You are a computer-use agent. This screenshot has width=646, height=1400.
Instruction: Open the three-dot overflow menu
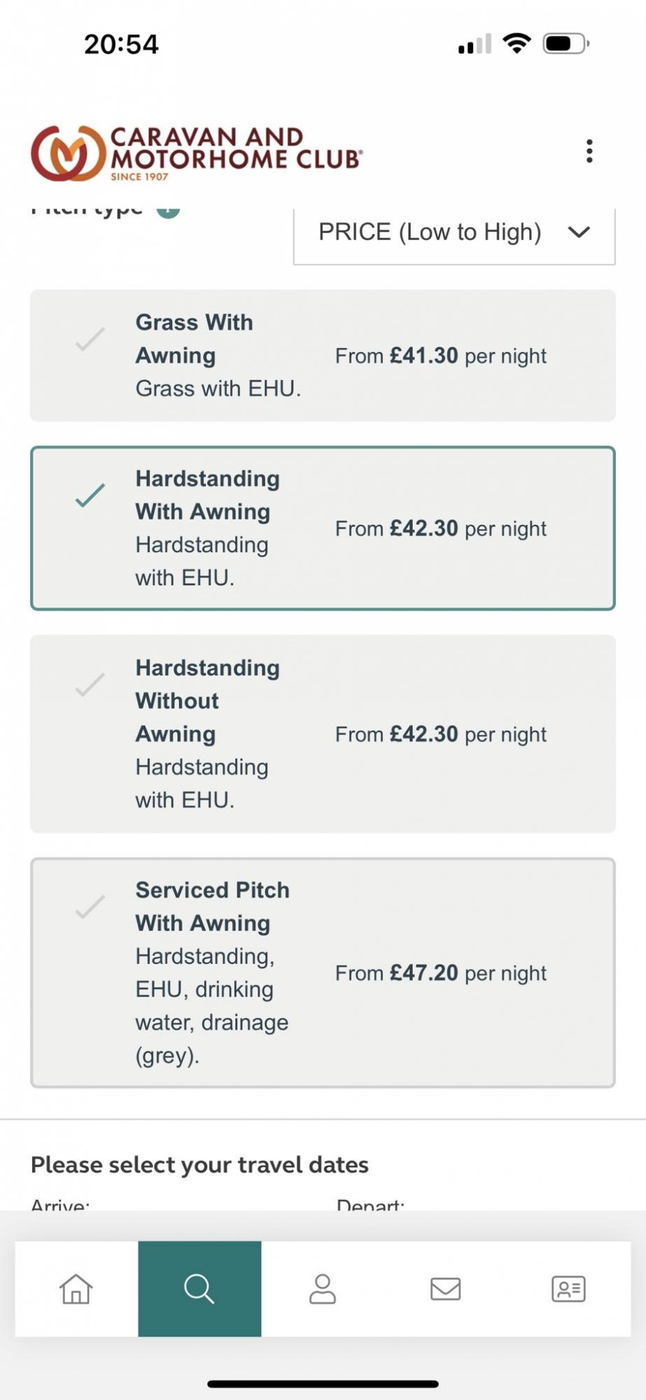coord(590,151)
